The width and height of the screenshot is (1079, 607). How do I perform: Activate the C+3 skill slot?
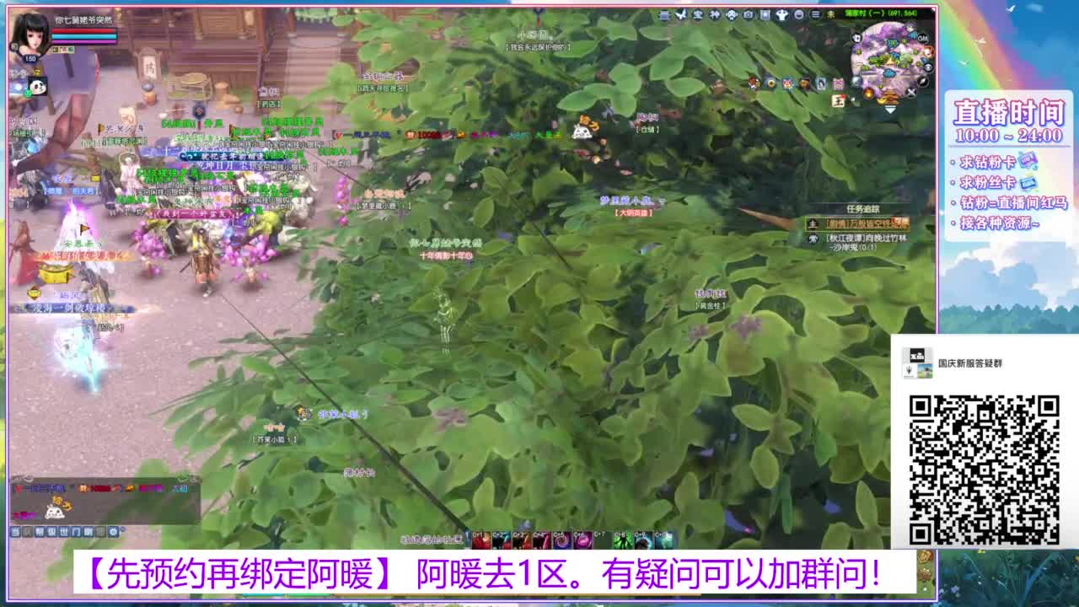pos(522,540)
